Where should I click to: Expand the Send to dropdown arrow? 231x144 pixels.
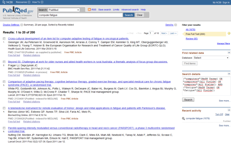(176, 25)
